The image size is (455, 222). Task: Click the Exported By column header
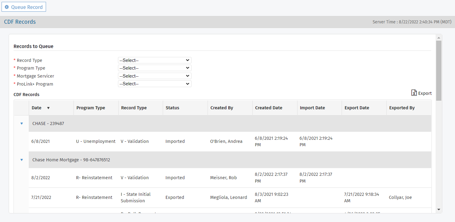402,108
